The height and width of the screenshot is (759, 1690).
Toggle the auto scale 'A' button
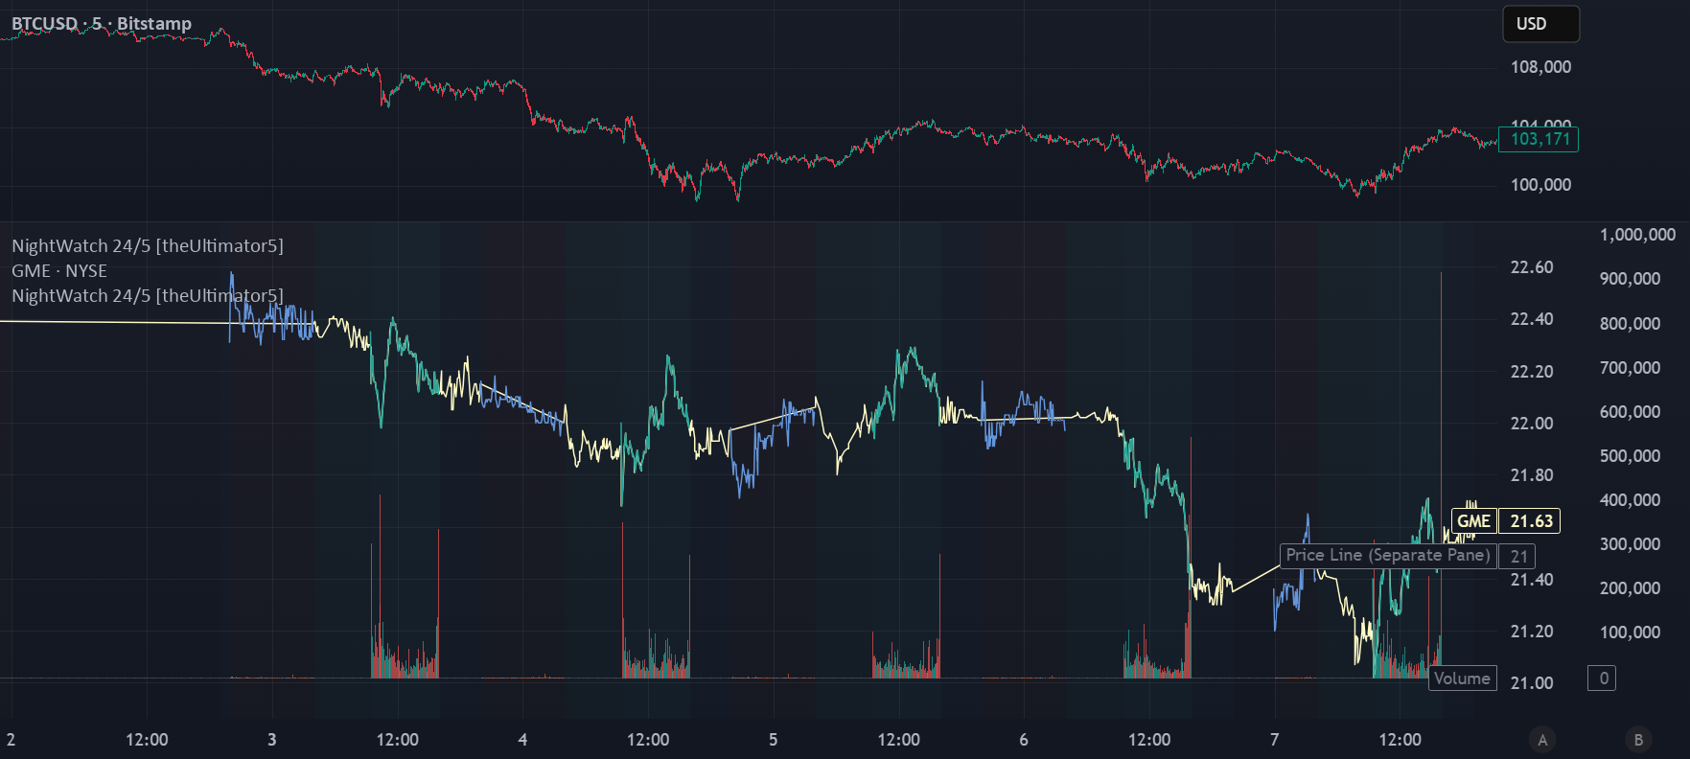[x=1542, y=740]
